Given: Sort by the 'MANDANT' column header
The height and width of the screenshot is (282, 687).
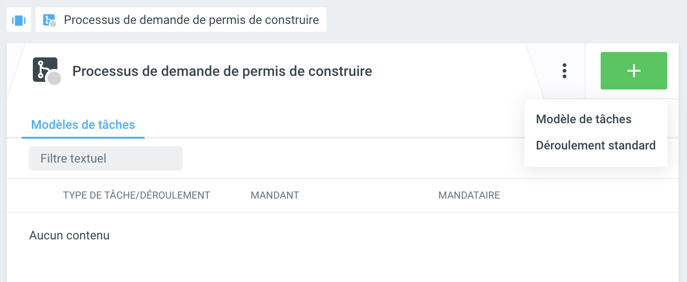Looking at the screenshot, I should (x=275, y=195).
